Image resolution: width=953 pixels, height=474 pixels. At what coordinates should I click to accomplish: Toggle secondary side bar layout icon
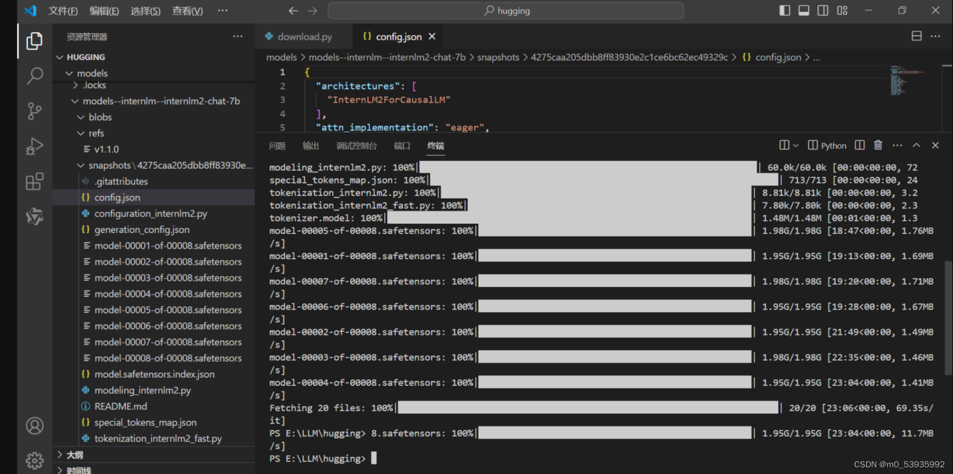point(823,10)
